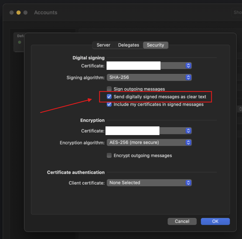
Task: Click the yellow minimize window button
Action: pyautogui.click(x=19, y=12)
